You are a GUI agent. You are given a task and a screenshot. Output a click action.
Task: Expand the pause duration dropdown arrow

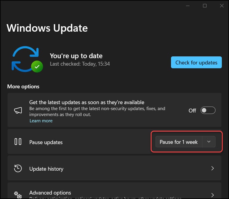pyautogui.click(x=209, y=142)
